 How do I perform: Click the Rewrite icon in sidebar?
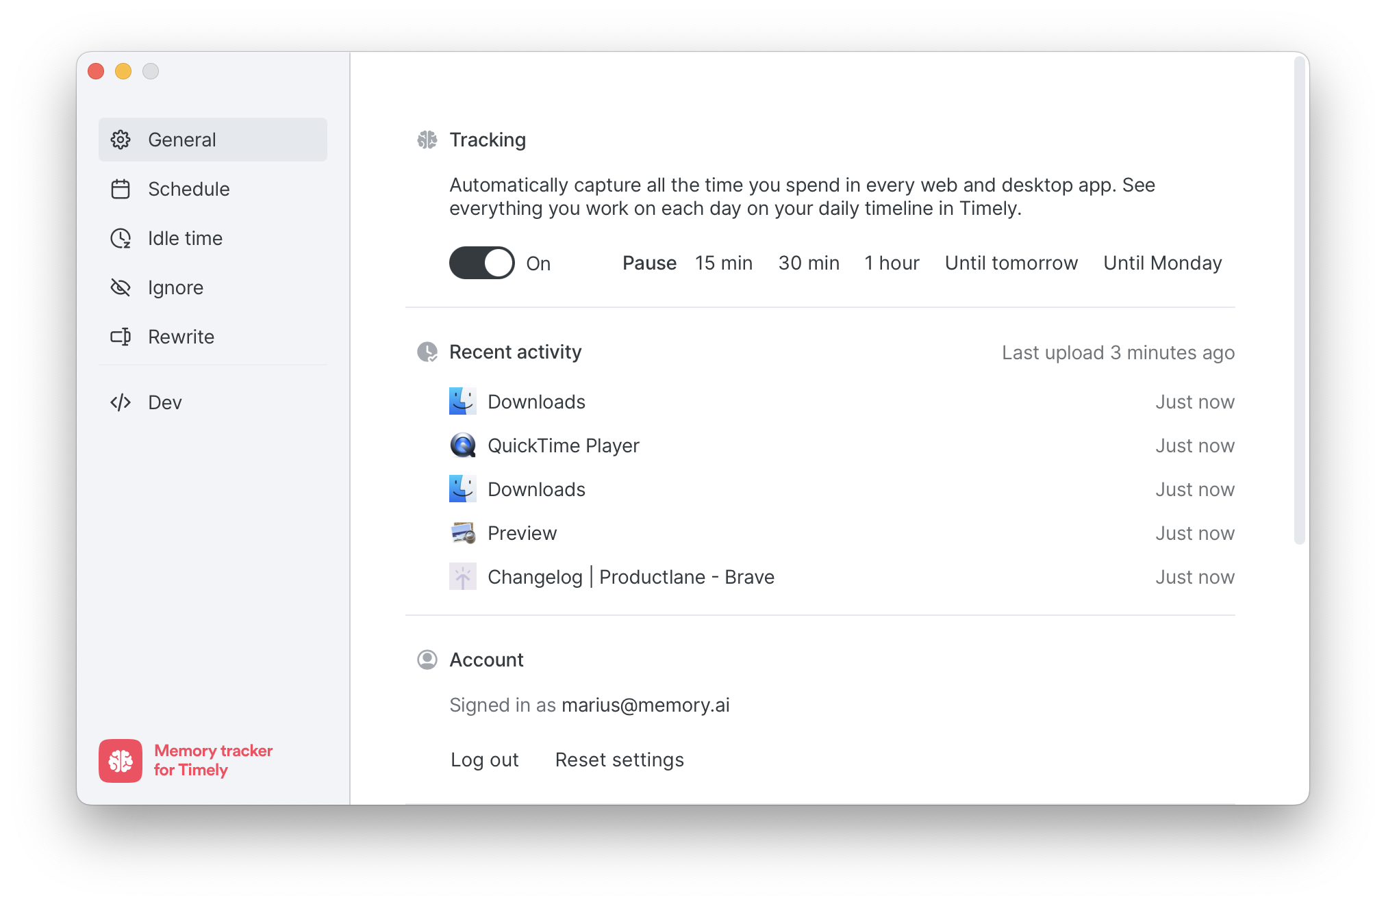(121, 337)
